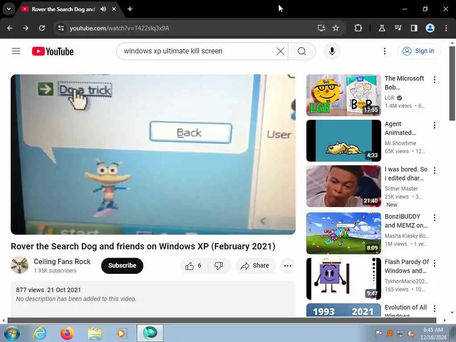Open I was bored video thumbnail
Viewport: 456px width, 342px height.
pyautogui.click(x=343, y=186)
